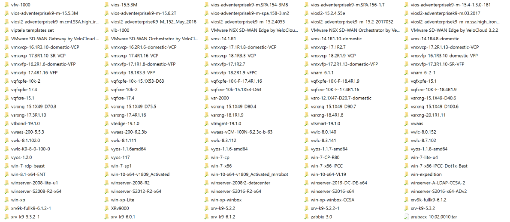Select 'winserver-2019-DC-DE-x64' folder name
Image resolution: width=510 pixels, height=222 pixels.
coord(339,183)
